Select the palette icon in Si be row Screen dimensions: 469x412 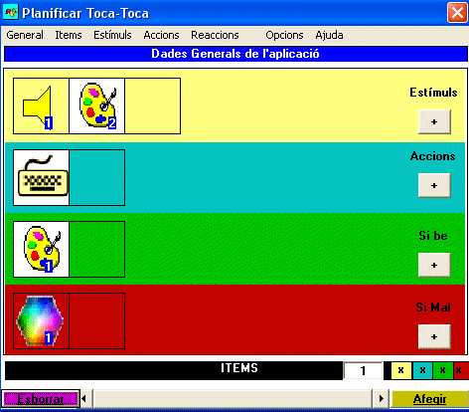pos(41,250)
